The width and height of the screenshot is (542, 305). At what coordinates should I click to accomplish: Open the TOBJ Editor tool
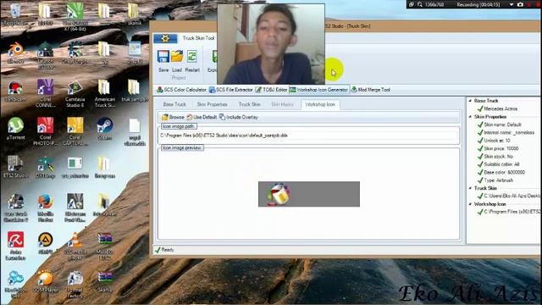271,90
